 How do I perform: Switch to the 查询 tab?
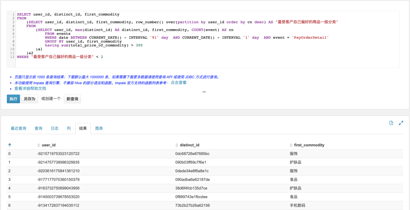click(38, 128)
